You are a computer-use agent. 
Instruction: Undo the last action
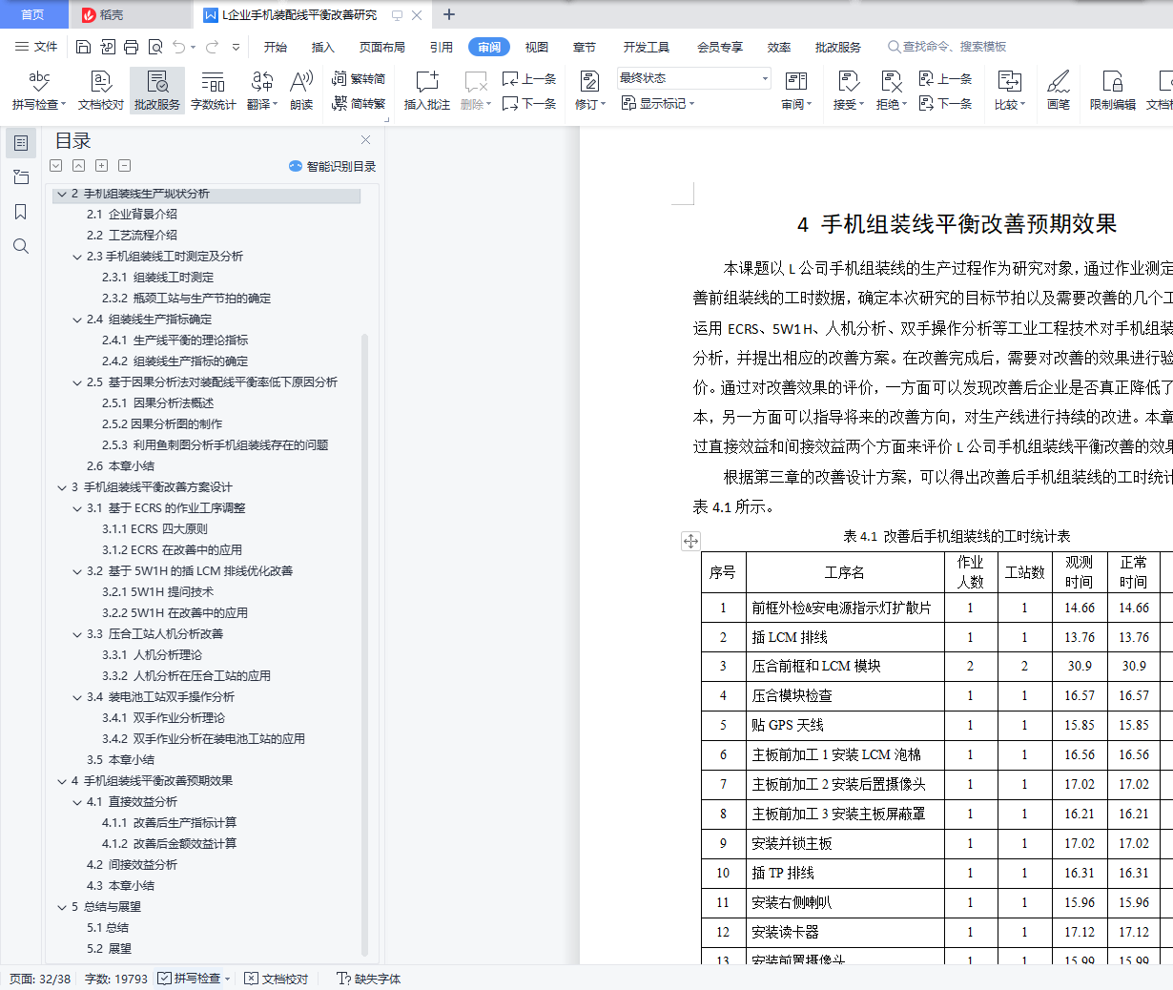click(x=178, y=47)
